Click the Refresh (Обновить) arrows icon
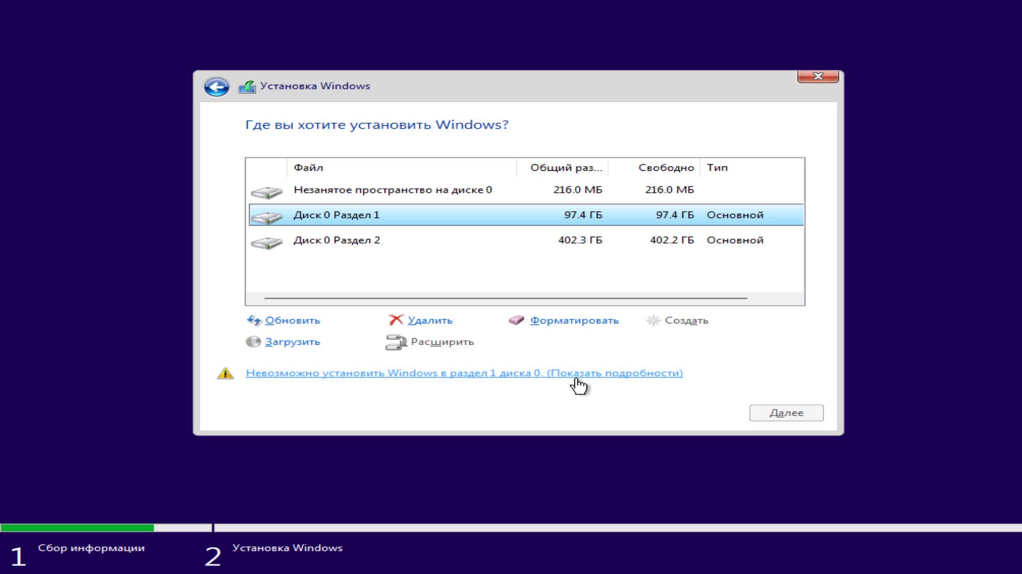 point(254,320)
